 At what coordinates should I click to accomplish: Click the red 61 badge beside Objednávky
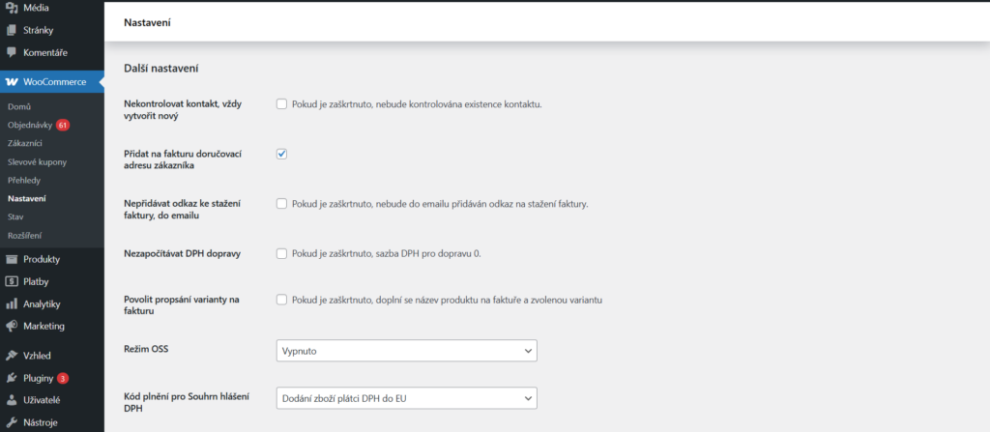click(63, 125)
